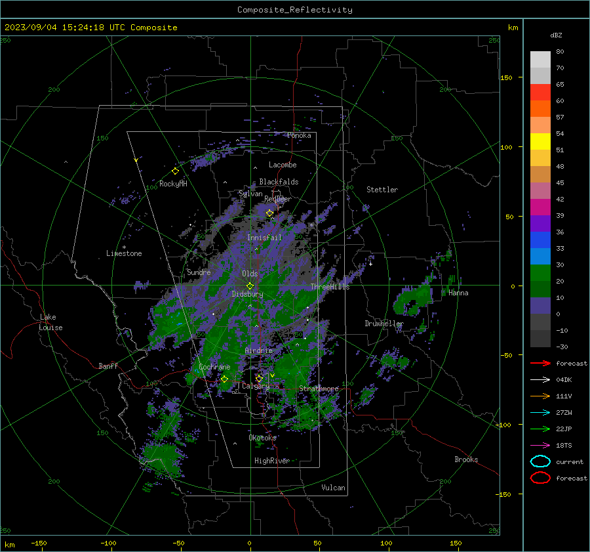The image size is (590, 552).
Task: Click the Ponoka city label
Action: tap(299, 135)
